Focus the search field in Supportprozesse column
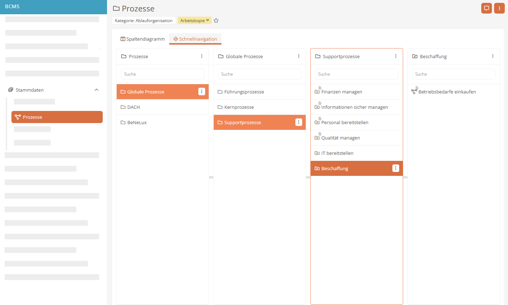The image size is (508, 305). [357, 74]
